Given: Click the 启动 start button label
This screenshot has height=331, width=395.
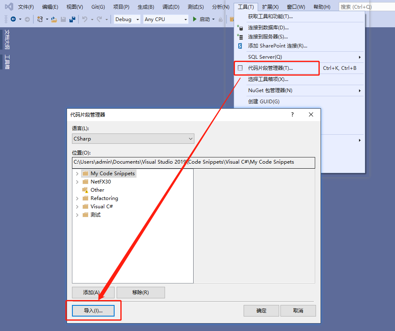Looking at the screenshot, I should pos(205,19).
